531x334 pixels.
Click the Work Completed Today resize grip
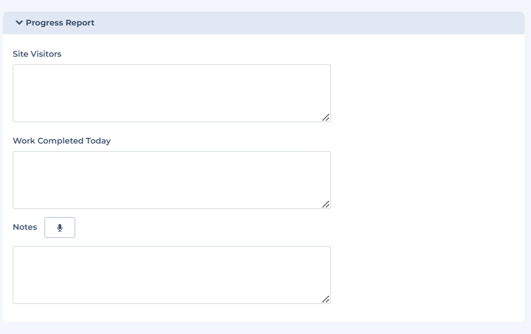(326, 204)
